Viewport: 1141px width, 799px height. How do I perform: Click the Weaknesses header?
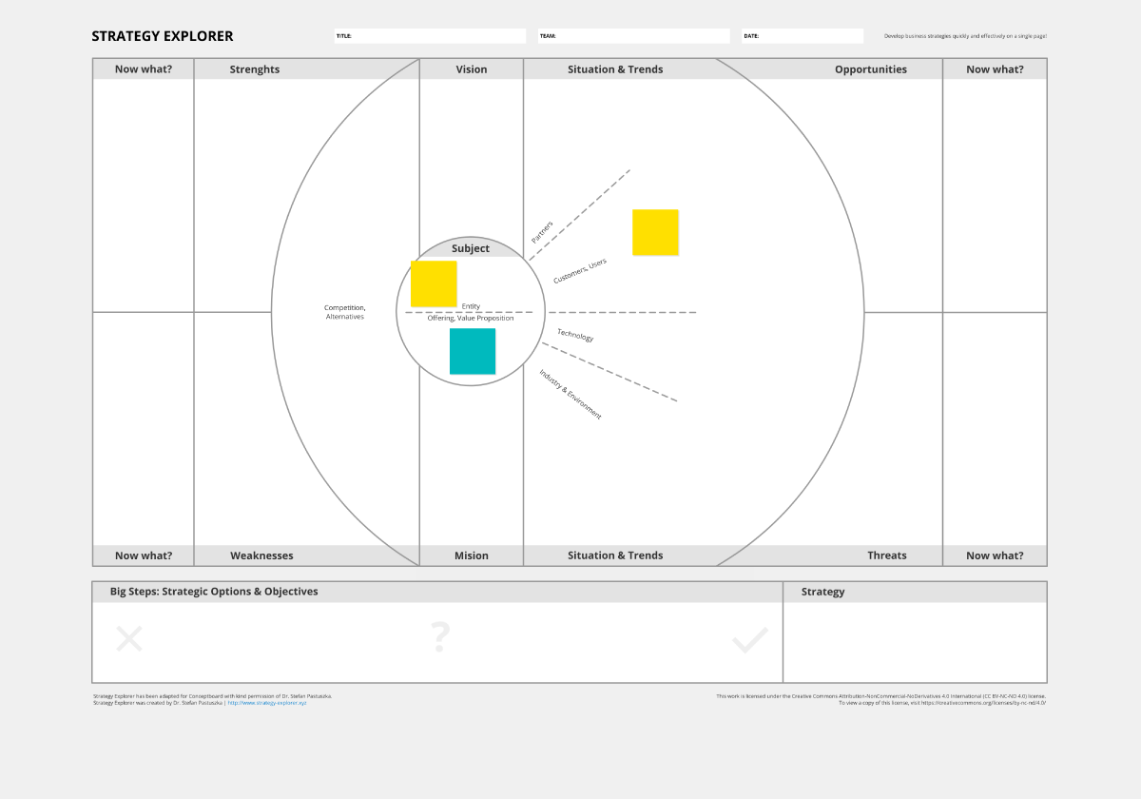click(x=261, y=555)
